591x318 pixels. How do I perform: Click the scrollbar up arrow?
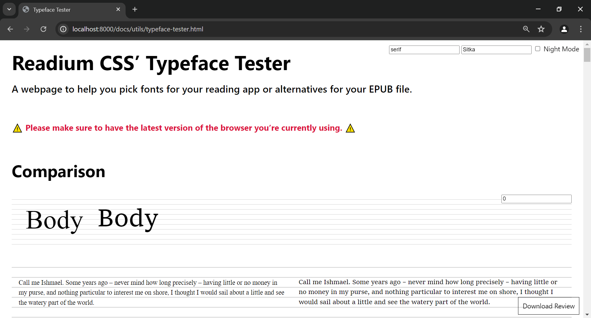pyautogui.click(x=587, y=44)
